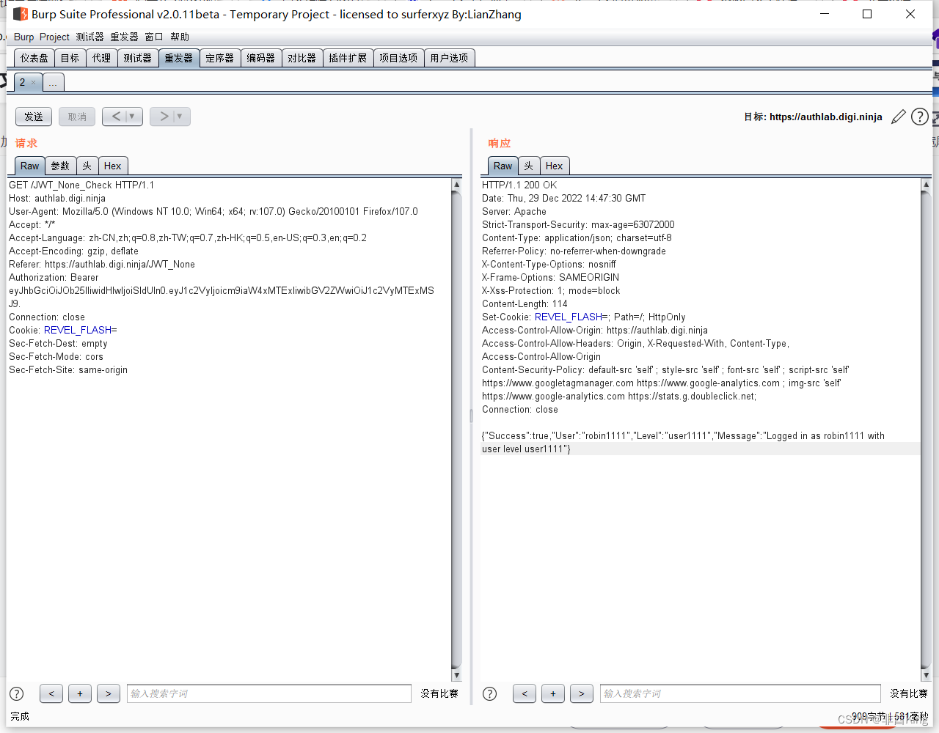
Task: Click REVEL_FLASH in the Set-Cookie response header
Action: coord(569,317)
